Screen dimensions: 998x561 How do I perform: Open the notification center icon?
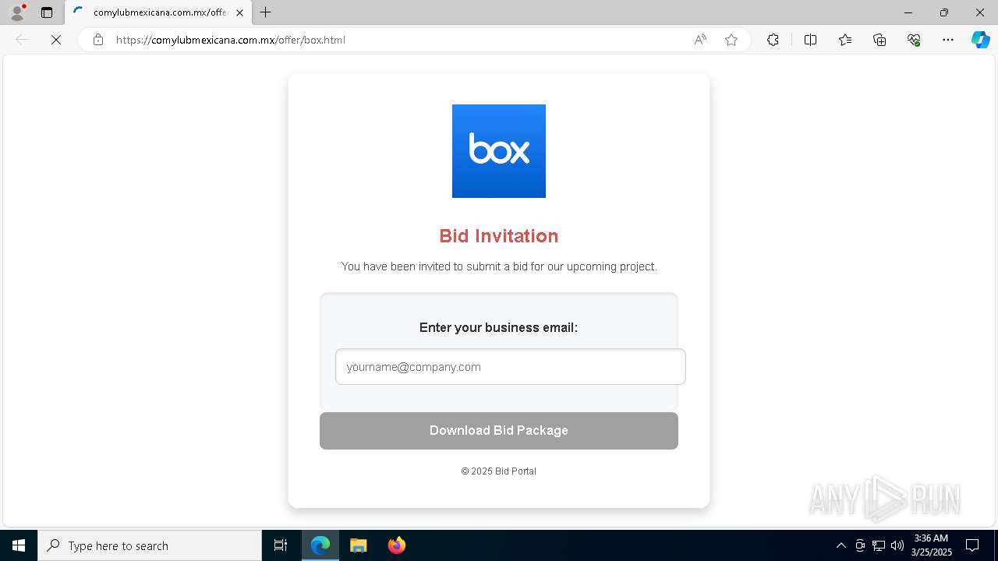click(x=972, y=545)
